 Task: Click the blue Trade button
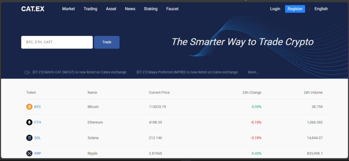coord(107,42)
